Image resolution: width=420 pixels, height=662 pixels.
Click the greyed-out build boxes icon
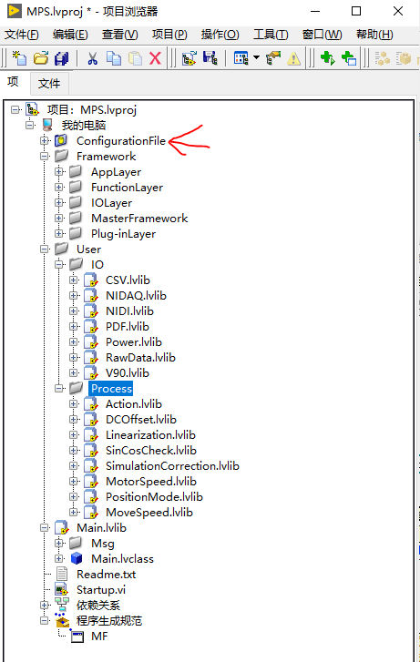[383, 58]
